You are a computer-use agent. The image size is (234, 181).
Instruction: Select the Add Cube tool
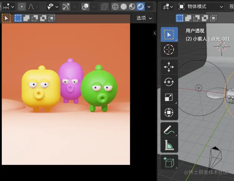click(x=169, y=162)
